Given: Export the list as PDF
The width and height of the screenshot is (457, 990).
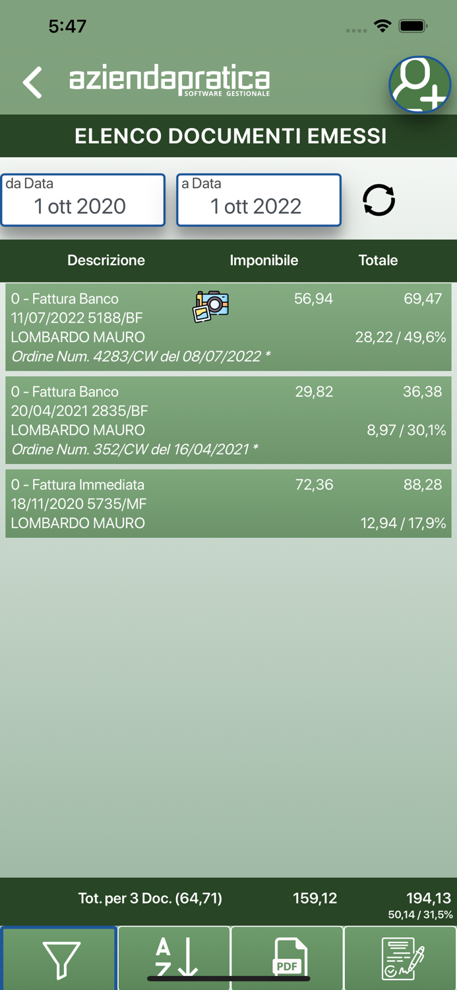Looking at the screenshot, I should click(288, 958).
